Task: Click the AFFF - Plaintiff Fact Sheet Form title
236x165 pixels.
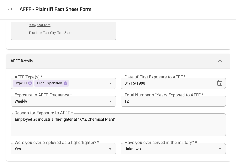Action: pos(55,9)
